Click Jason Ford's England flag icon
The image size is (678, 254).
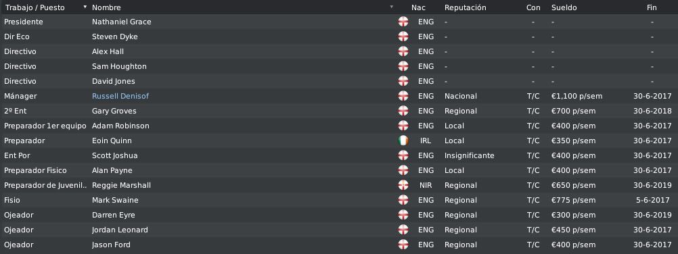click(403, 245)
